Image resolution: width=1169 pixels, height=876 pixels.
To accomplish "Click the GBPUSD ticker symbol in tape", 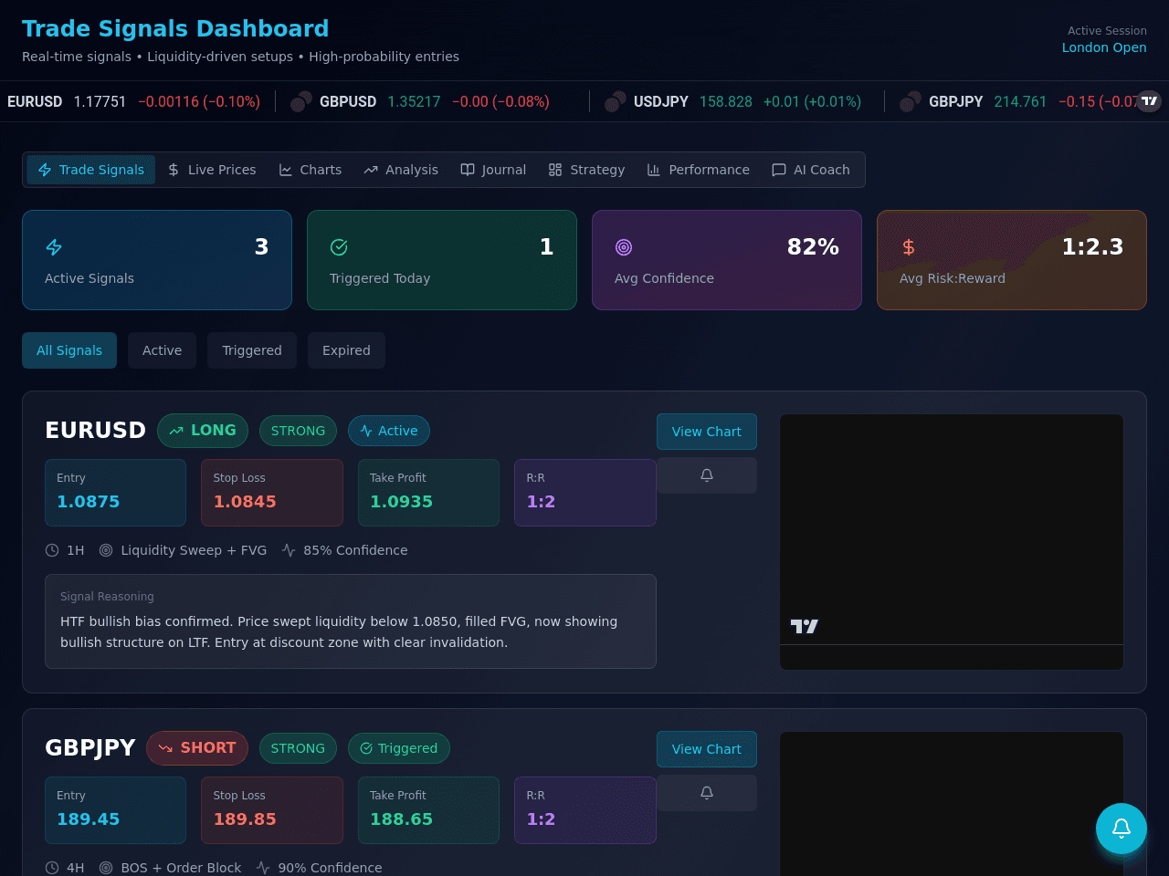I will click(348, 101).
